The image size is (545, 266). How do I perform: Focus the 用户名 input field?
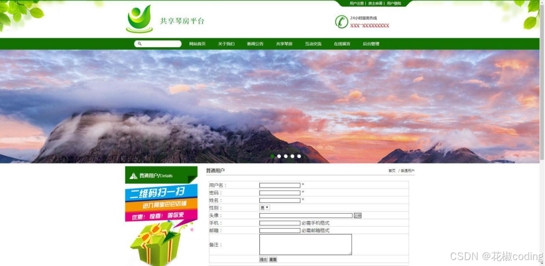280,185
